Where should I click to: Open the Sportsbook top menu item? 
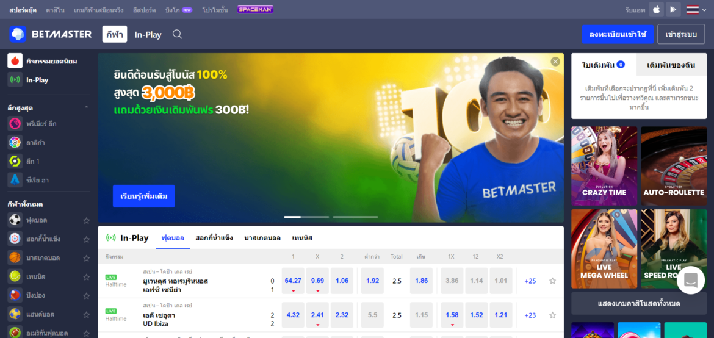23,10
